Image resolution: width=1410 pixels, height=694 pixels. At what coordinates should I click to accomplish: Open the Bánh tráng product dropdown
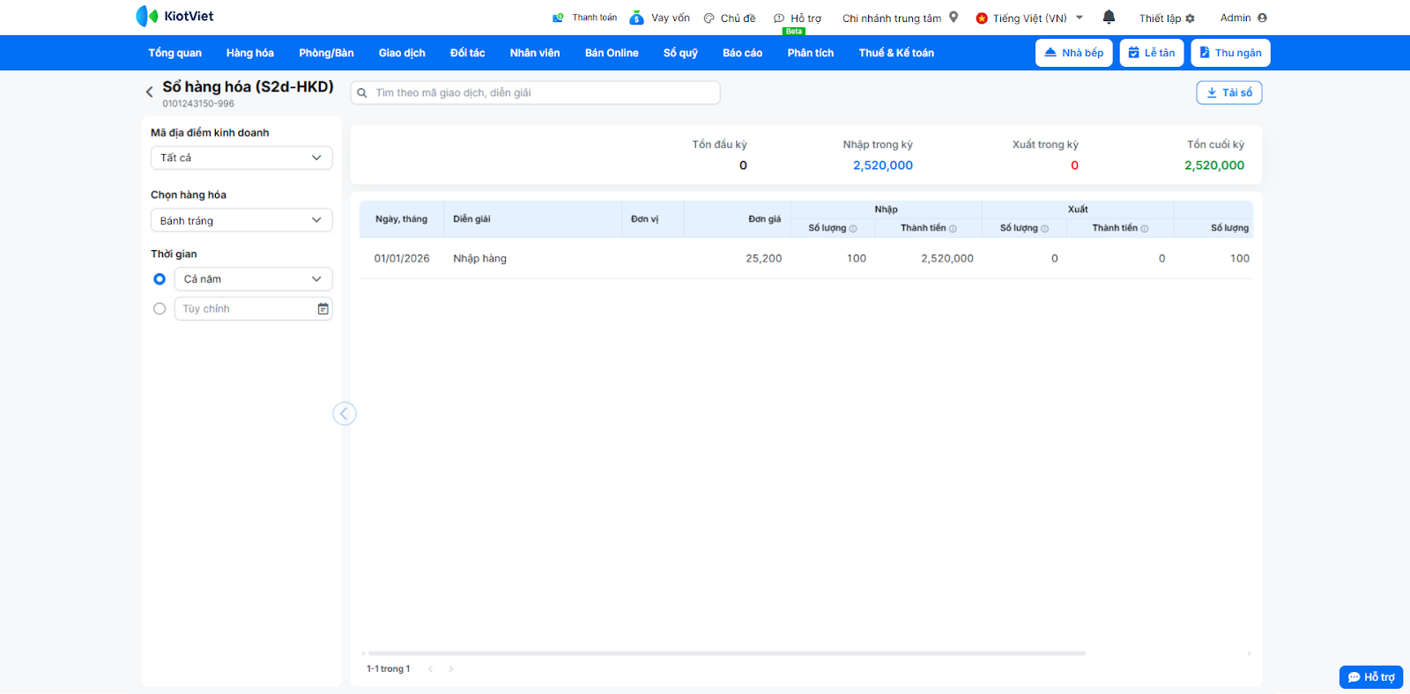[x=241, y=220]
